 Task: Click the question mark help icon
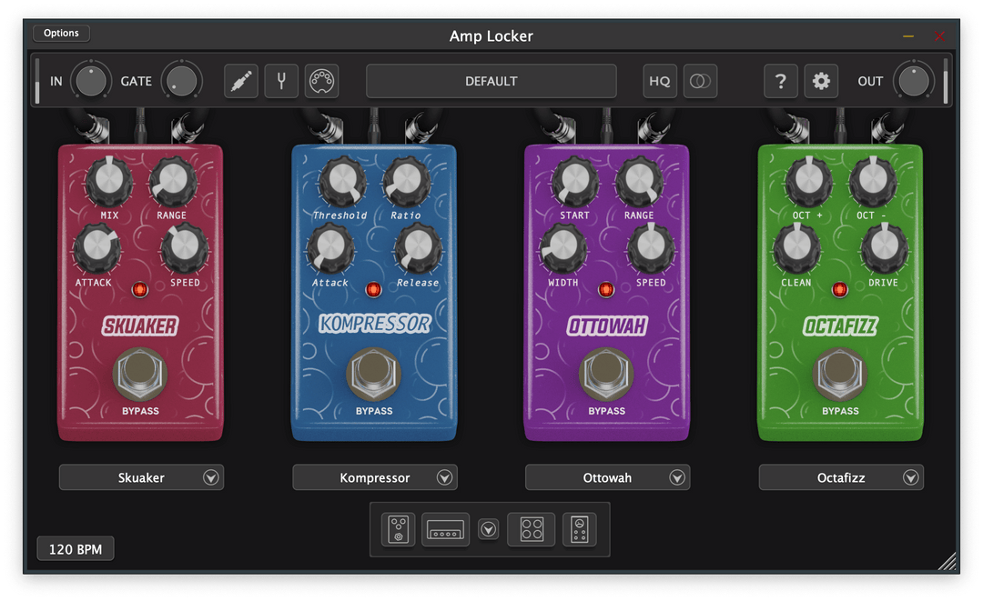(x=780, y=81)
